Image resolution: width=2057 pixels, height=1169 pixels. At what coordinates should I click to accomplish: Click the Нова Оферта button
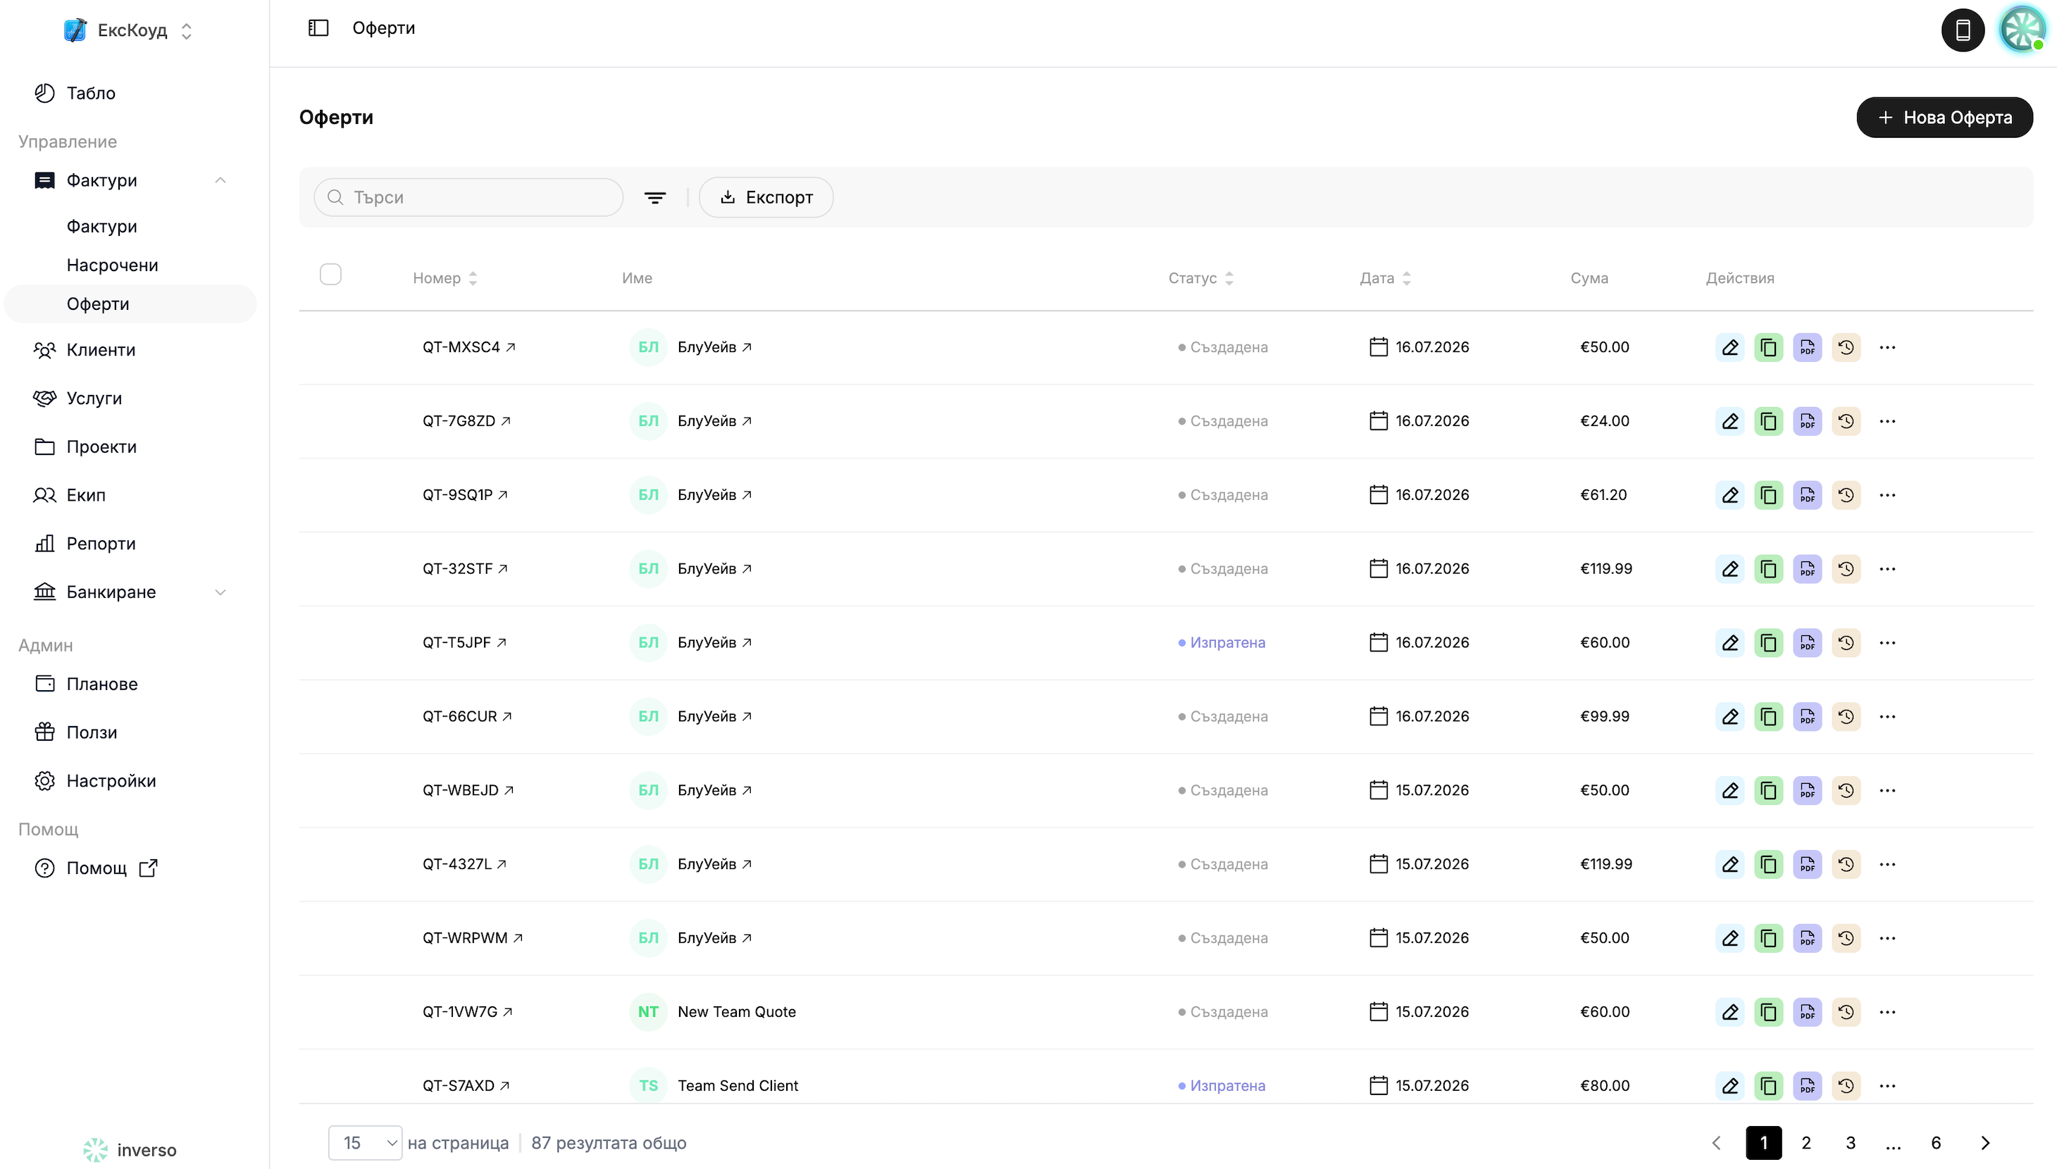1944,118
